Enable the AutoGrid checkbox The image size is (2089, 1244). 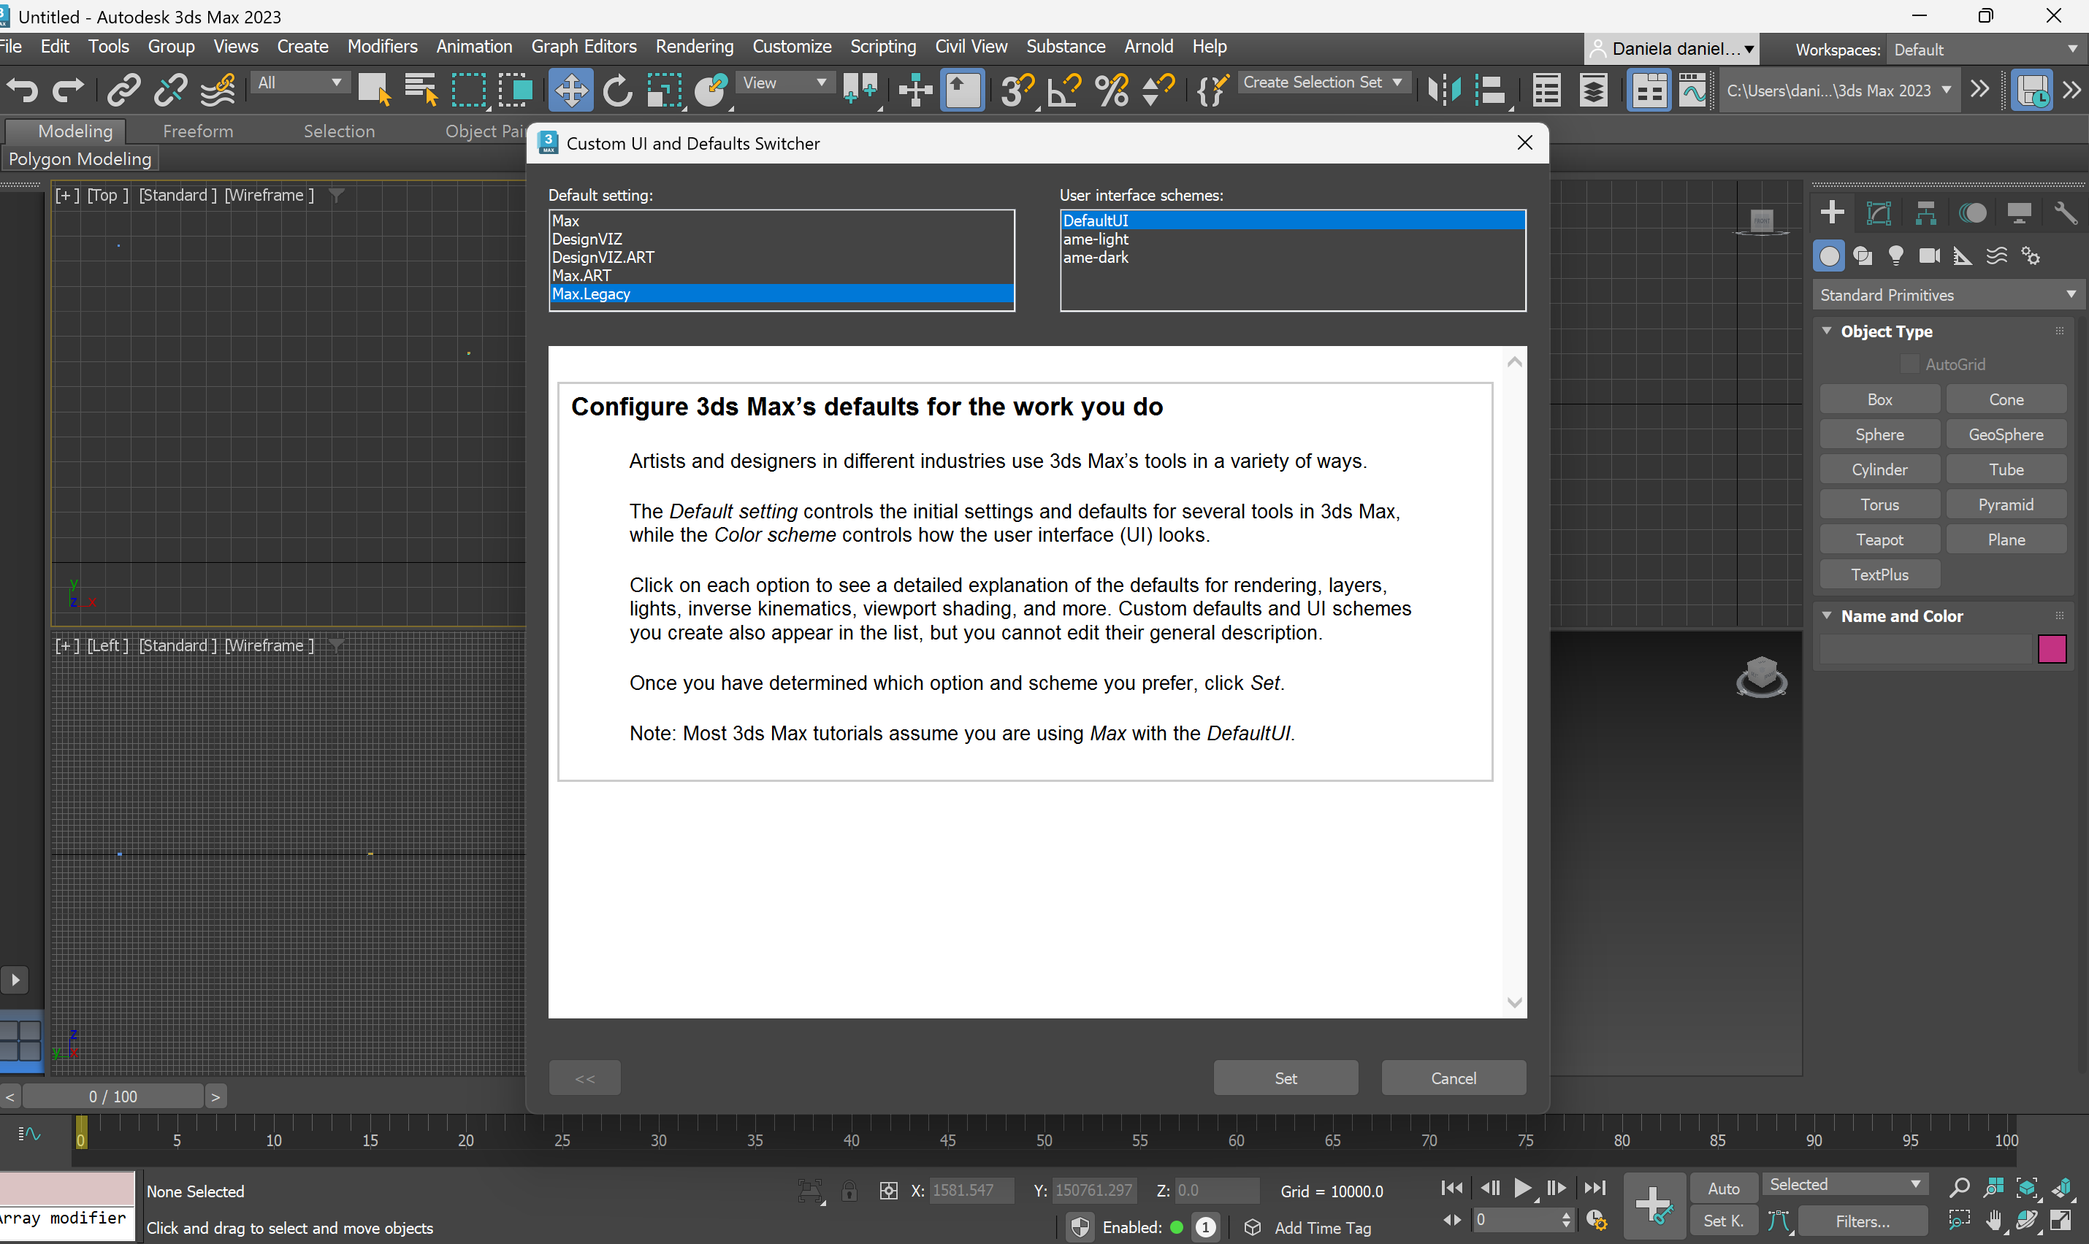click(x=1909, y=364)
